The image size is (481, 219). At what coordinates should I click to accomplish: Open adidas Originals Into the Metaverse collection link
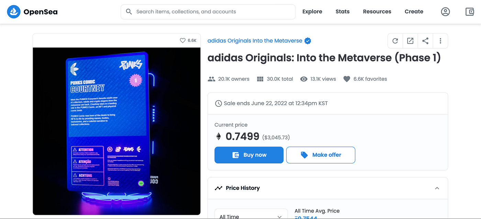[255, 41]
